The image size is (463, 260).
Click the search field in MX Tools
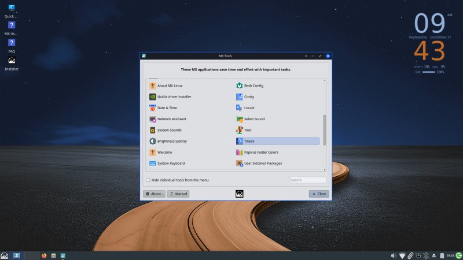point(308,180)
